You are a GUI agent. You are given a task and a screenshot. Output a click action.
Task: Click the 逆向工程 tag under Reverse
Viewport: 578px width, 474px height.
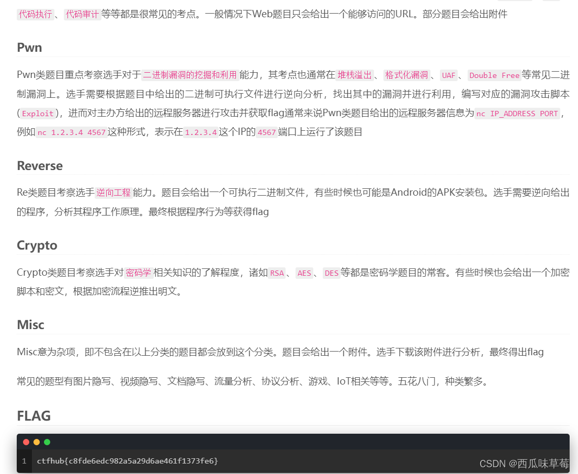pos(114,193)
